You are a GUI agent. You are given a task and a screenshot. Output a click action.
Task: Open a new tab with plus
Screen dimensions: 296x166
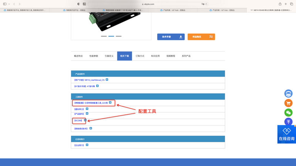pyautogui.click(x=286, y=4)
